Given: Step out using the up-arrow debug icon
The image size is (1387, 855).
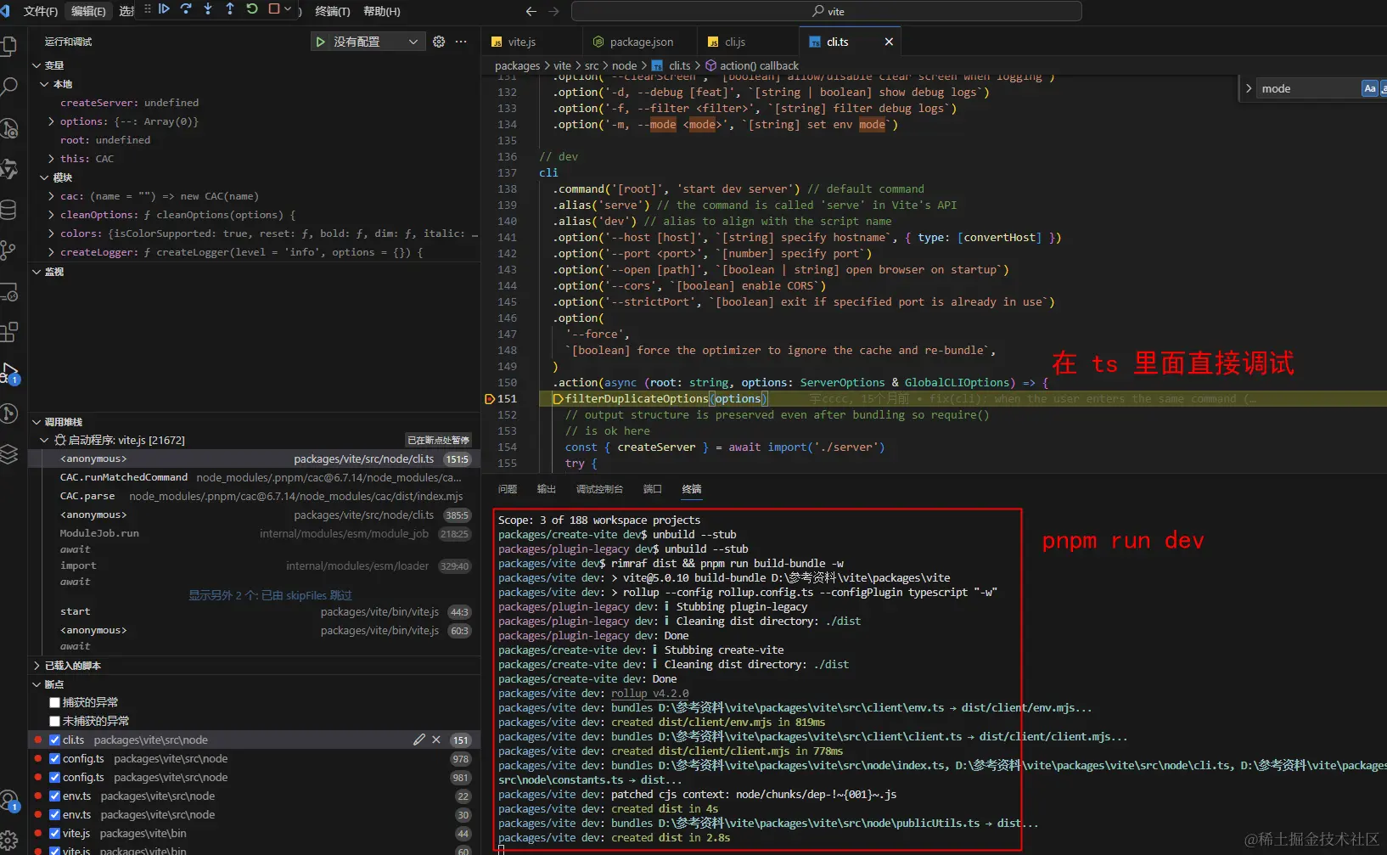Looking at the screenshot, I should [x=230, y=8].
